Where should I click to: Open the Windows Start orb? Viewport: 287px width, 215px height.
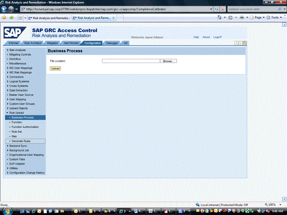[x=6, y=210]
